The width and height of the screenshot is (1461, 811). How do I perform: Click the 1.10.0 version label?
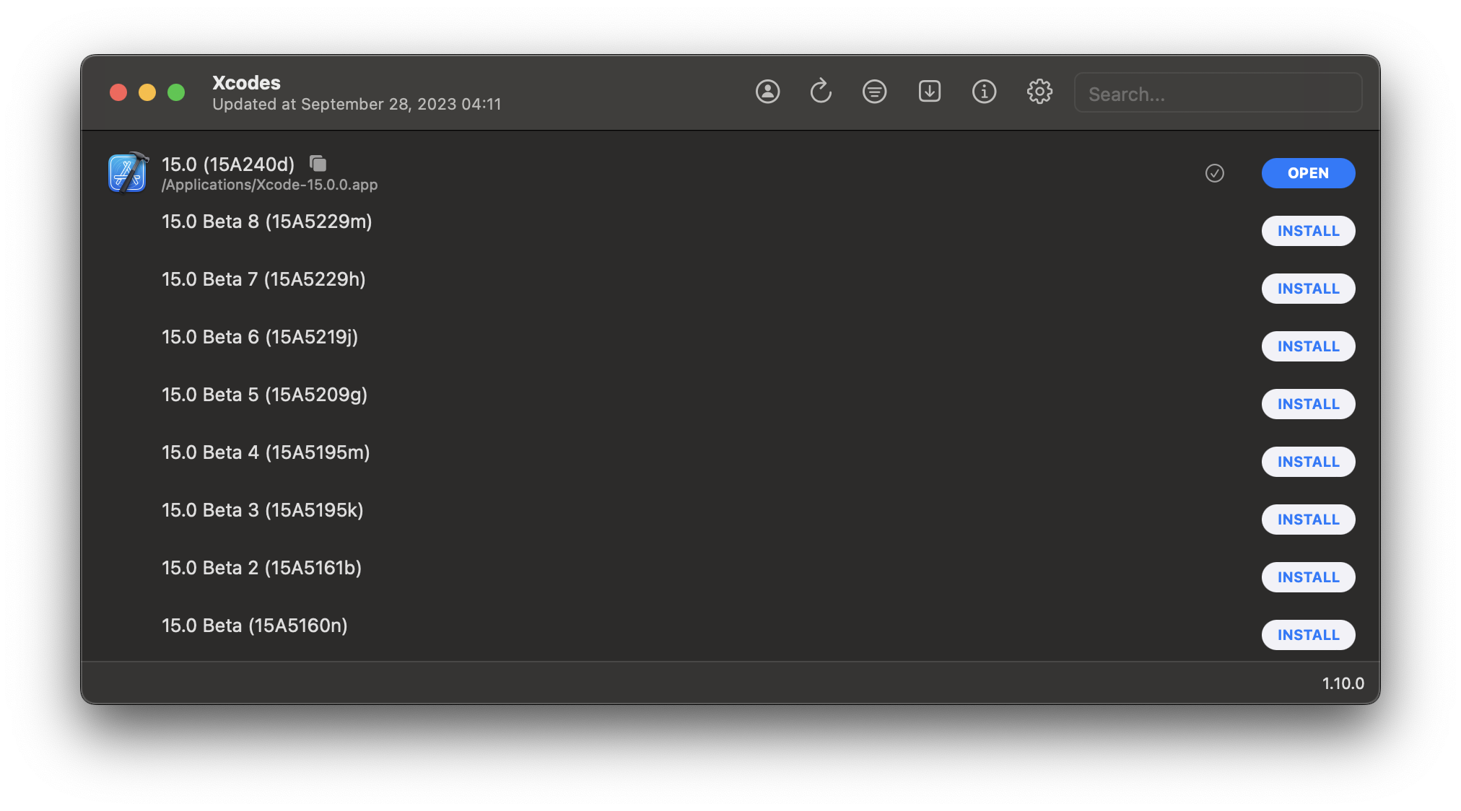[x=1343, y=683]
